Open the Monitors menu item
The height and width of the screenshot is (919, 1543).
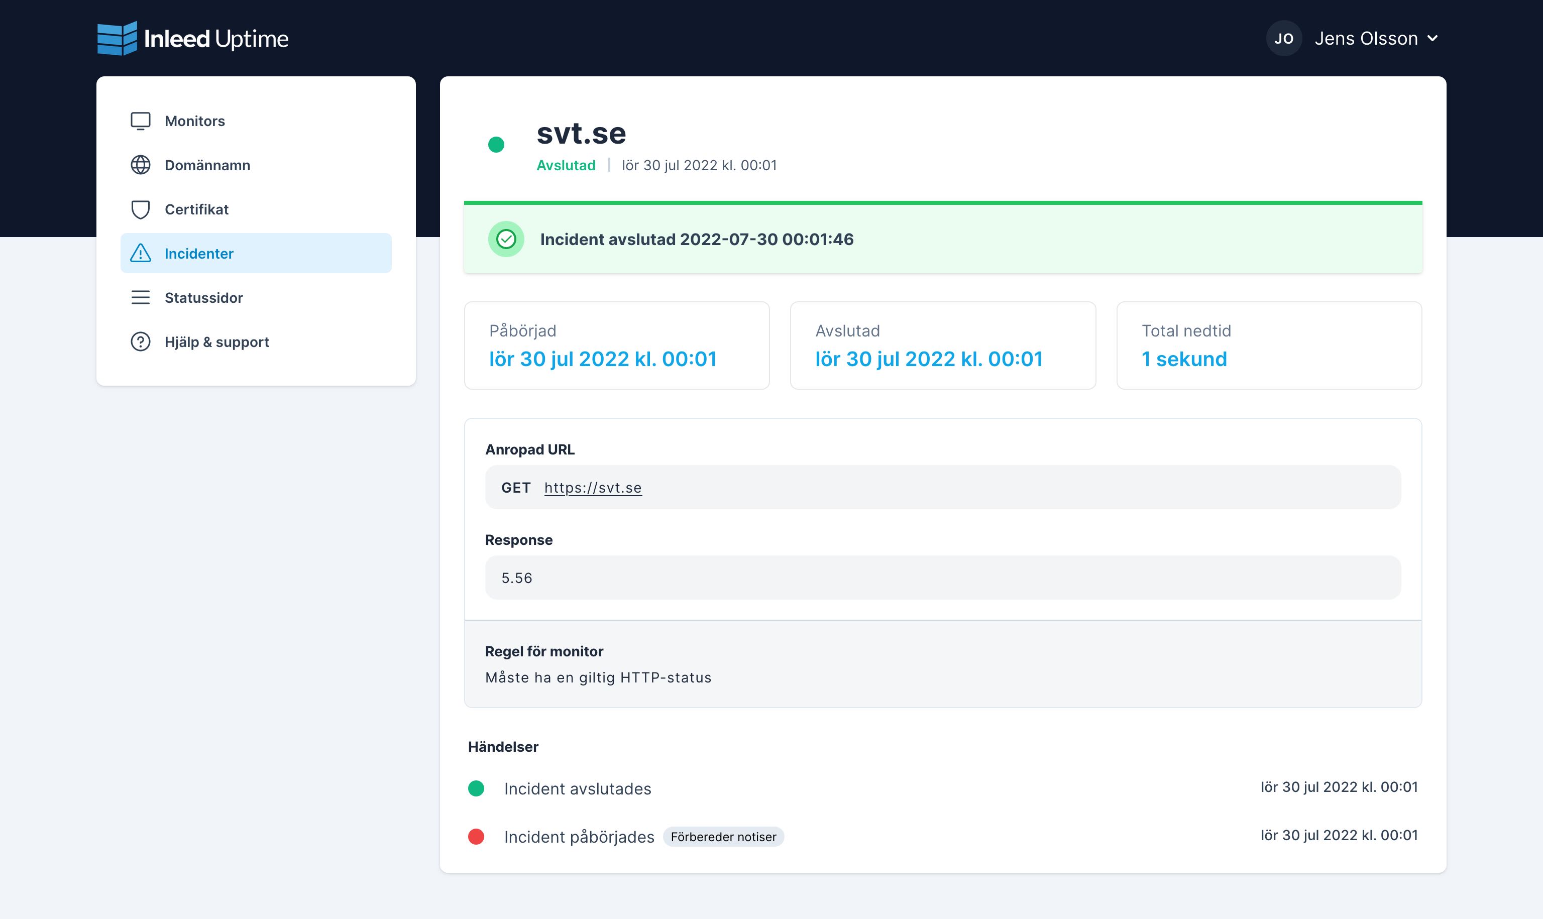[x=194, y=121]
